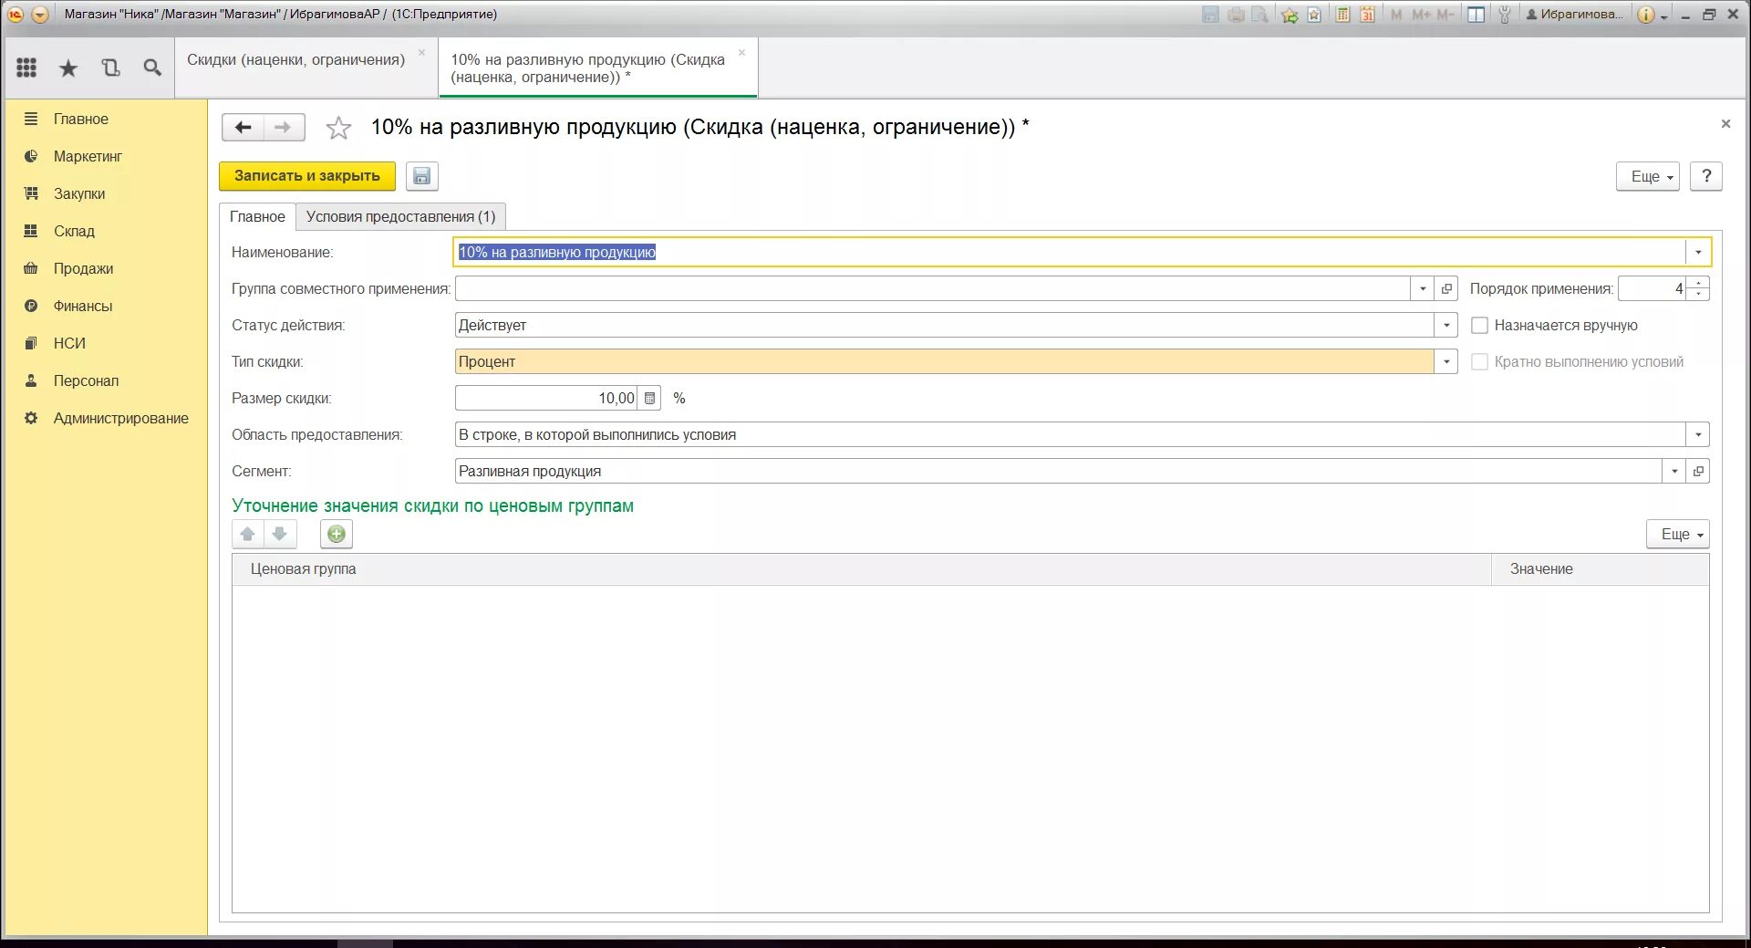Open the calculator beside the discount size
The image size is (1751, 948).
[649, 398]
